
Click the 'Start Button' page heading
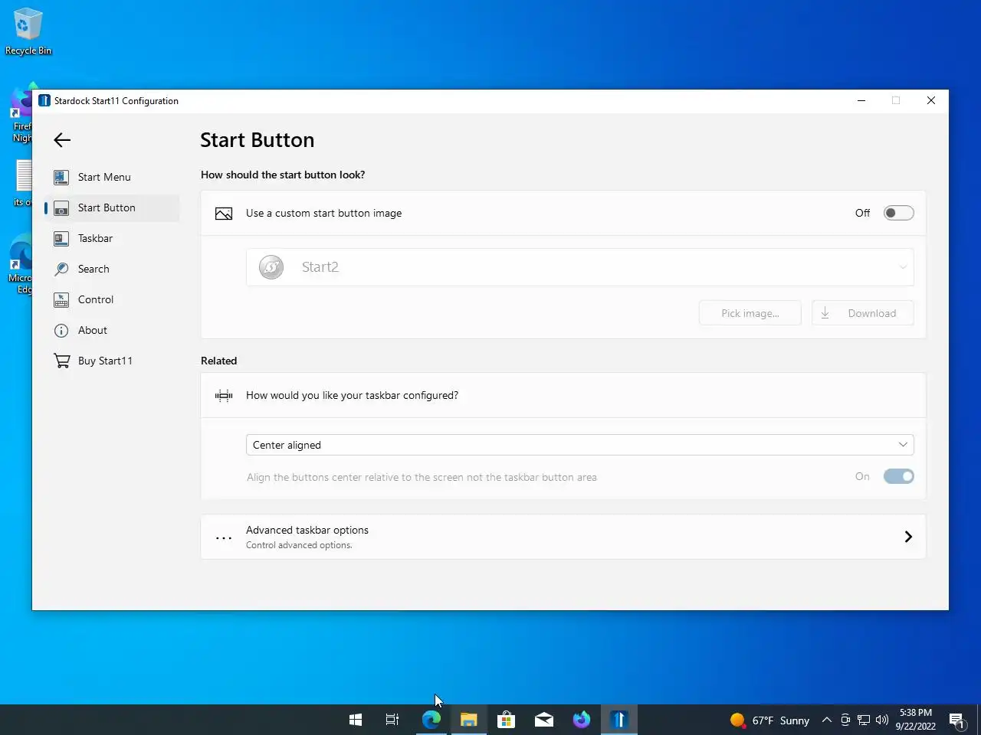(x=257, y=140)
